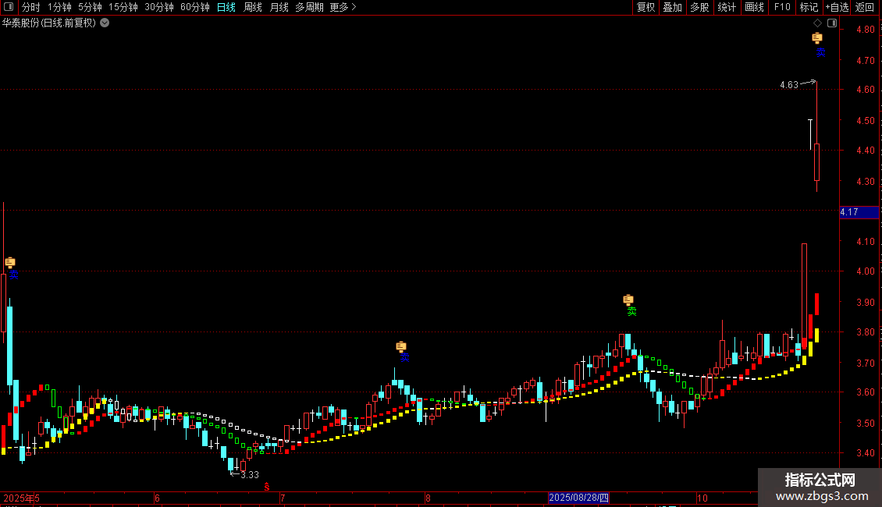Image resolution: width=882 pixels, height=507 pixels.
Task: Open F10 company information
Action: pos(782,7)
